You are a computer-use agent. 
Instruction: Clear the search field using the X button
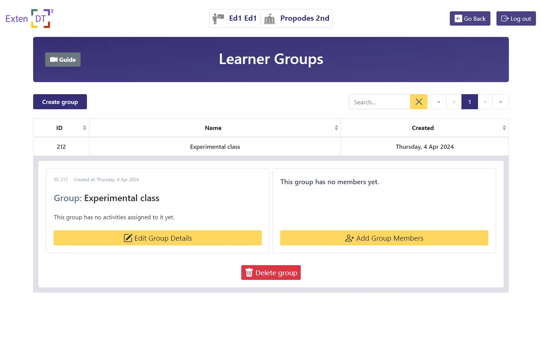pyautogui.click(x=419, y=102)
